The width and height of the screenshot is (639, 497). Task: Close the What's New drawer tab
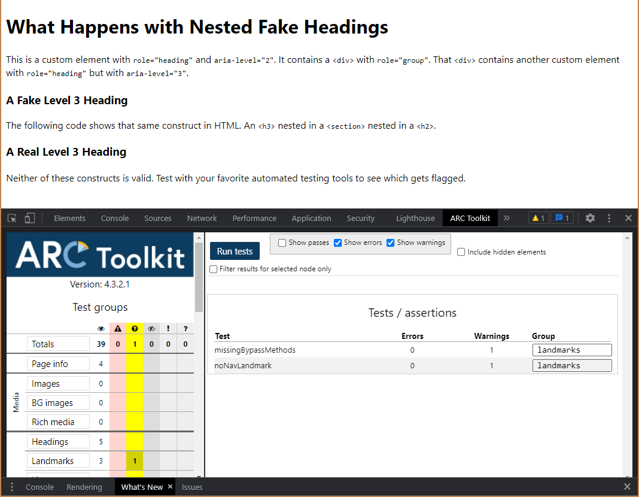click(170, 486)
